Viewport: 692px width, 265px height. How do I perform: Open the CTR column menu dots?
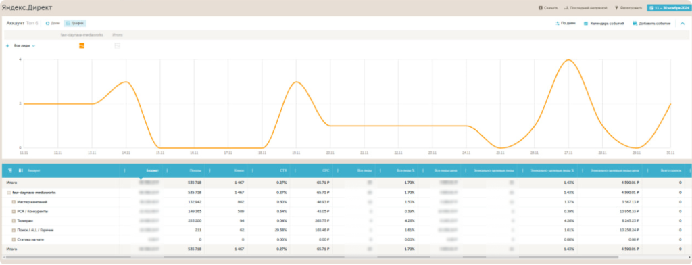click(253, 170)
